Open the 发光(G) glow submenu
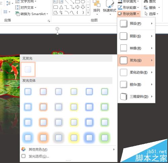168x163 pixels. click(x=136, y=60)
